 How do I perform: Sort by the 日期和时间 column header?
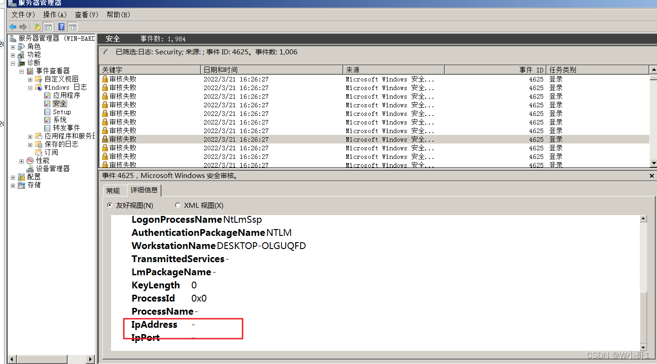272,70
